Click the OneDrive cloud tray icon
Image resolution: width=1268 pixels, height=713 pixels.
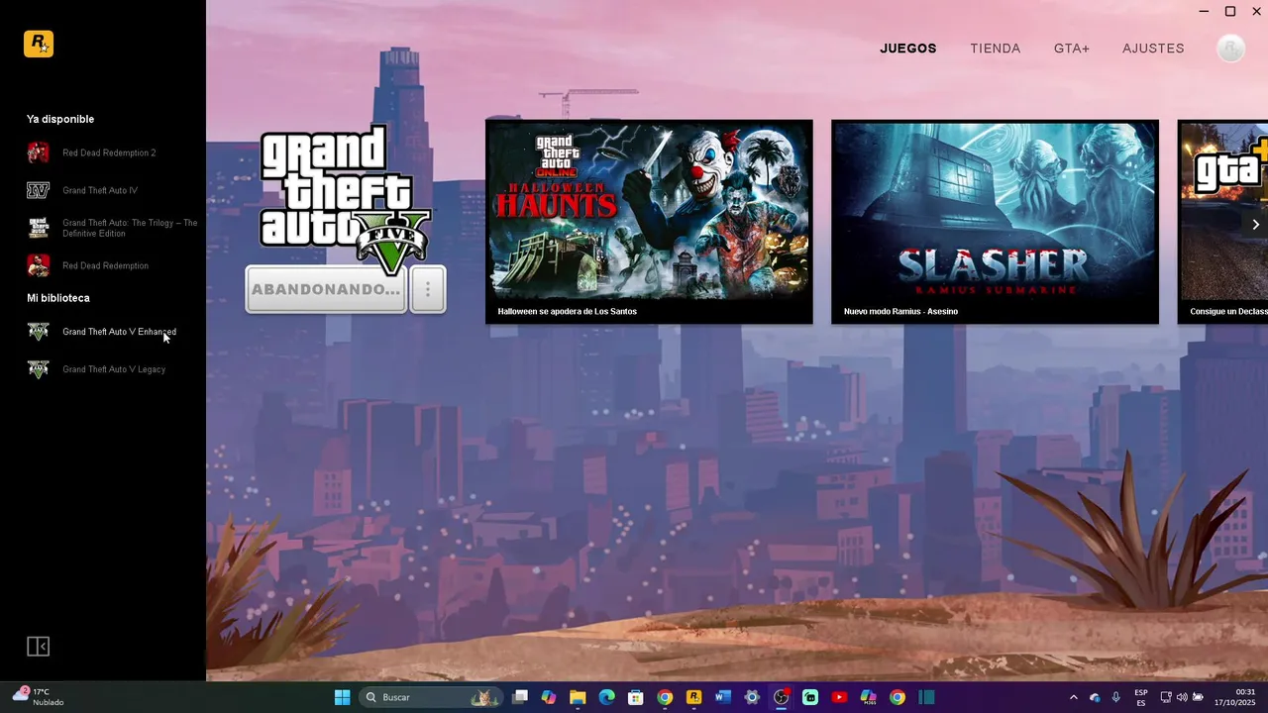coord(1095,697)
